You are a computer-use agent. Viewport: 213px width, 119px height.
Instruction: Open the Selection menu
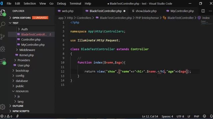(x=30, y=4)
